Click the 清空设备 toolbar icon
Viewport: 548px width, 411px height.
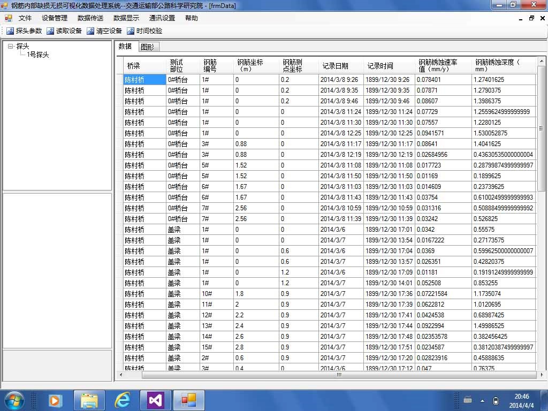point(90,31)
